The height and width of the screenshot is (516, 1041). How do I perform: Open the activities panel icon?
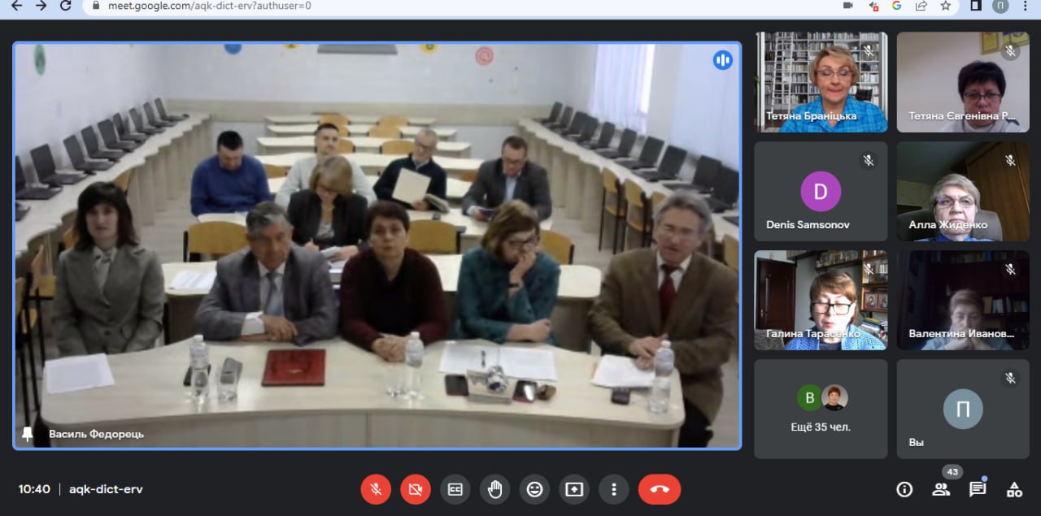[x=1014, y=489]
